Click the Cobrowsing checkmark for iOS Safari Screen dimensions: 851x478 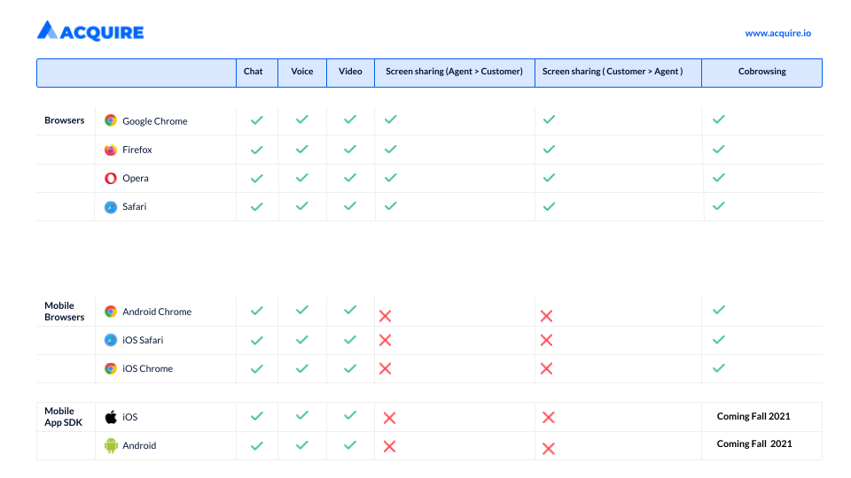pos(719,340)
